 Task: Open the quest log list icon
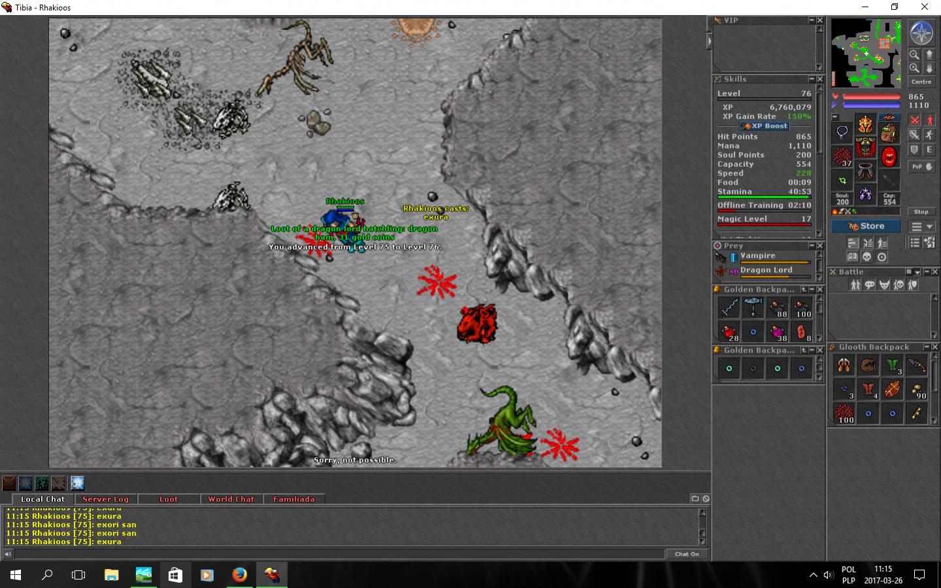[x=915, y=243]
